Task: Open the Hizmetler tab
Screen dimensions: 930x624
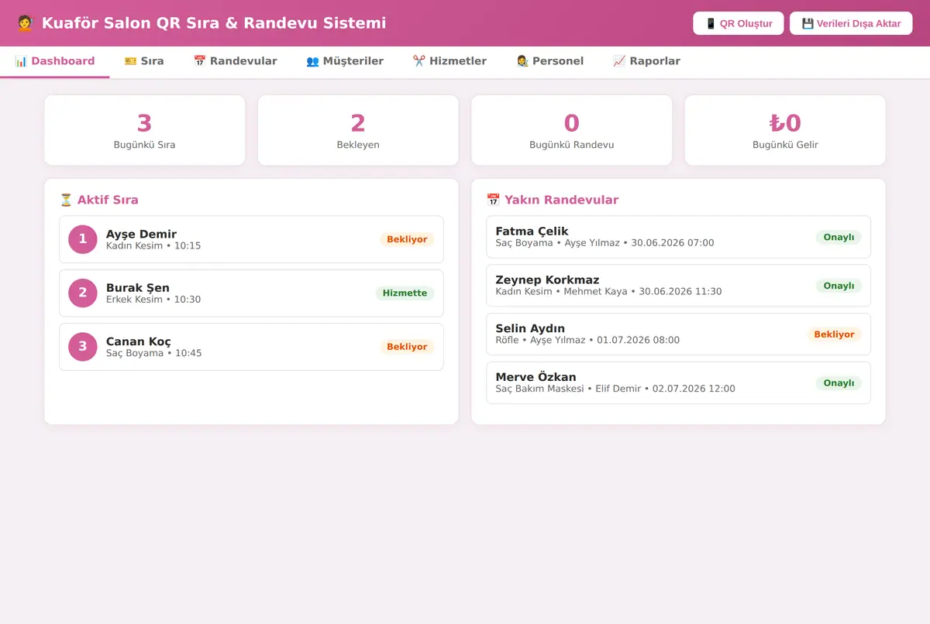Action: click(x=449, y=61)
